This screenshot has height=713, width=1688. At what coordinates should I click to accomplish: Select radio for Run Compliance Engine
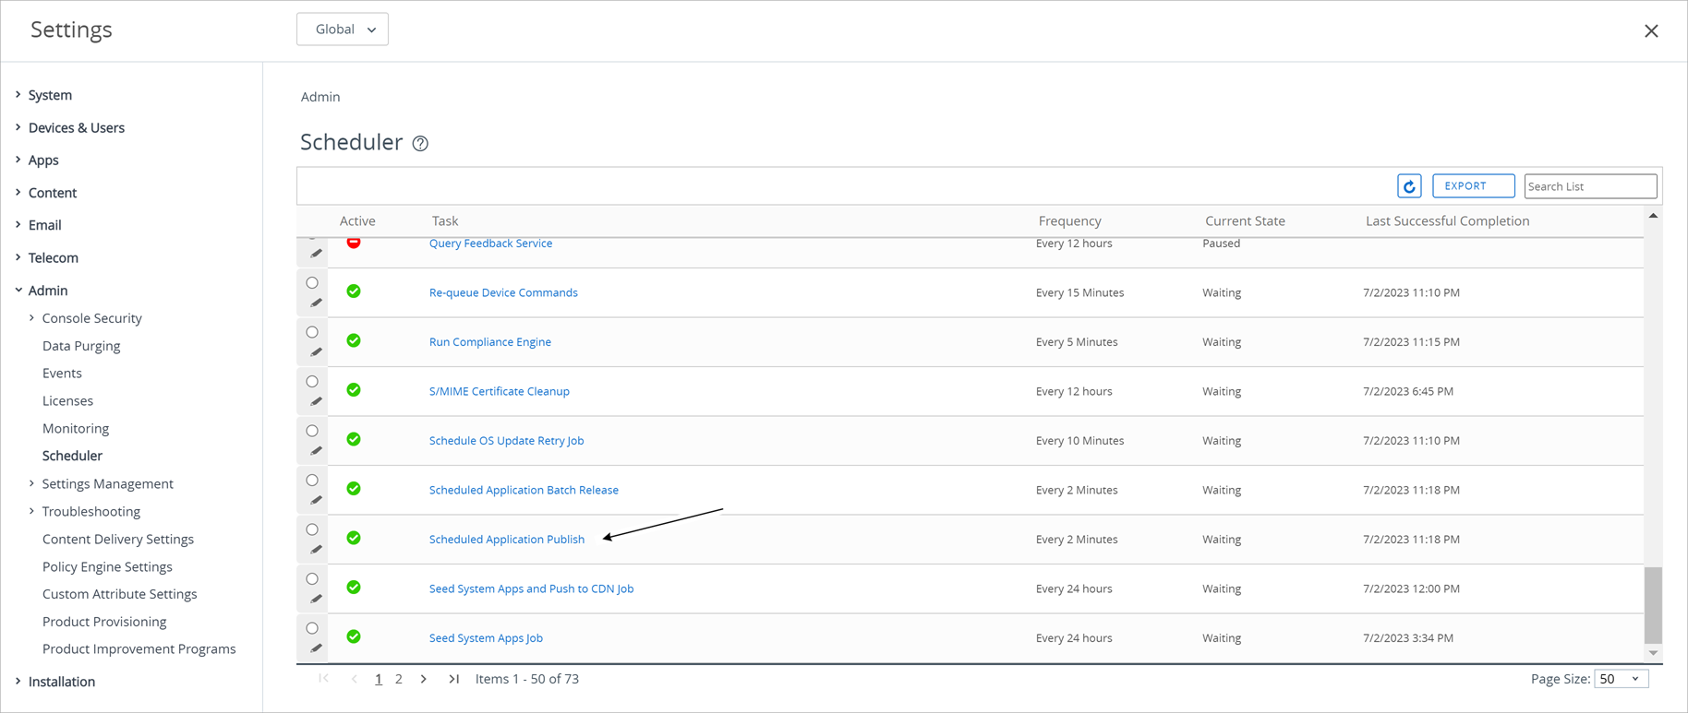312,332
